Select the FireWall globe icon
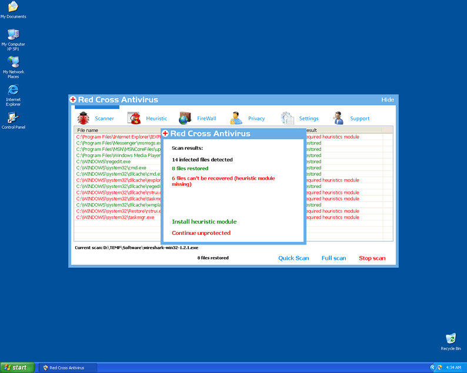Image resolution: width=467 pixels, height=373 pixels. click(185, 118)
